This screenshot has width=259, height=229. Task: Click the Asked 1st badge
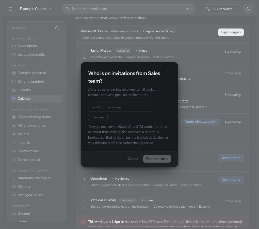(x=123, y=51)
